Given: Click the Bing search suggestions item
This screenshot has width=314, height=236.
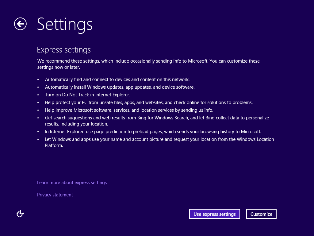Looking at the screenshot, I should click(x=157, y=121).
